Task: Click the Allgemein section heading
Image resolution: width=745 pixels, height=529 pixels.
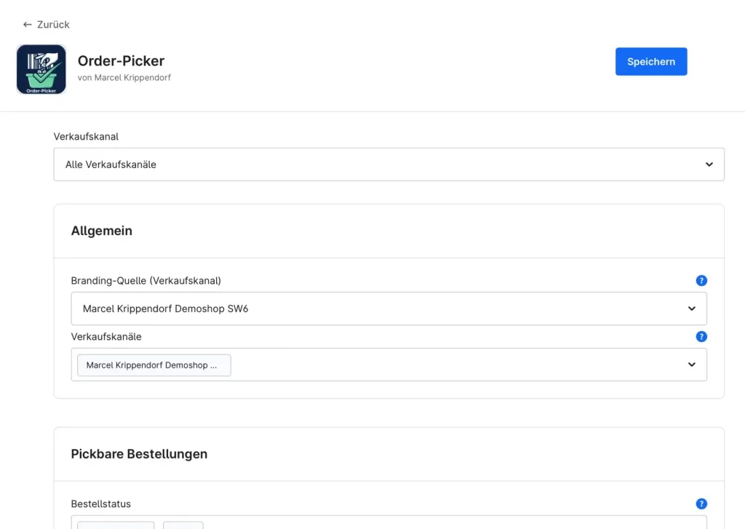Action: pos(102,231)
